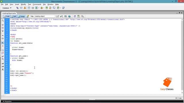The width and height of the screenshot is (184, 103).
Task: Click the Refresh Design View icon
Action: (x=75, y=16)
